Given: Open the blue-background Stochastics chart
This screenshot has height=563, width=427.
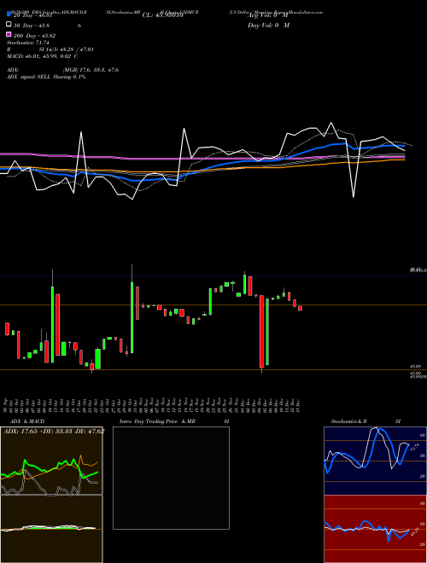Looking at the screenshot, I should pos(375,461).
